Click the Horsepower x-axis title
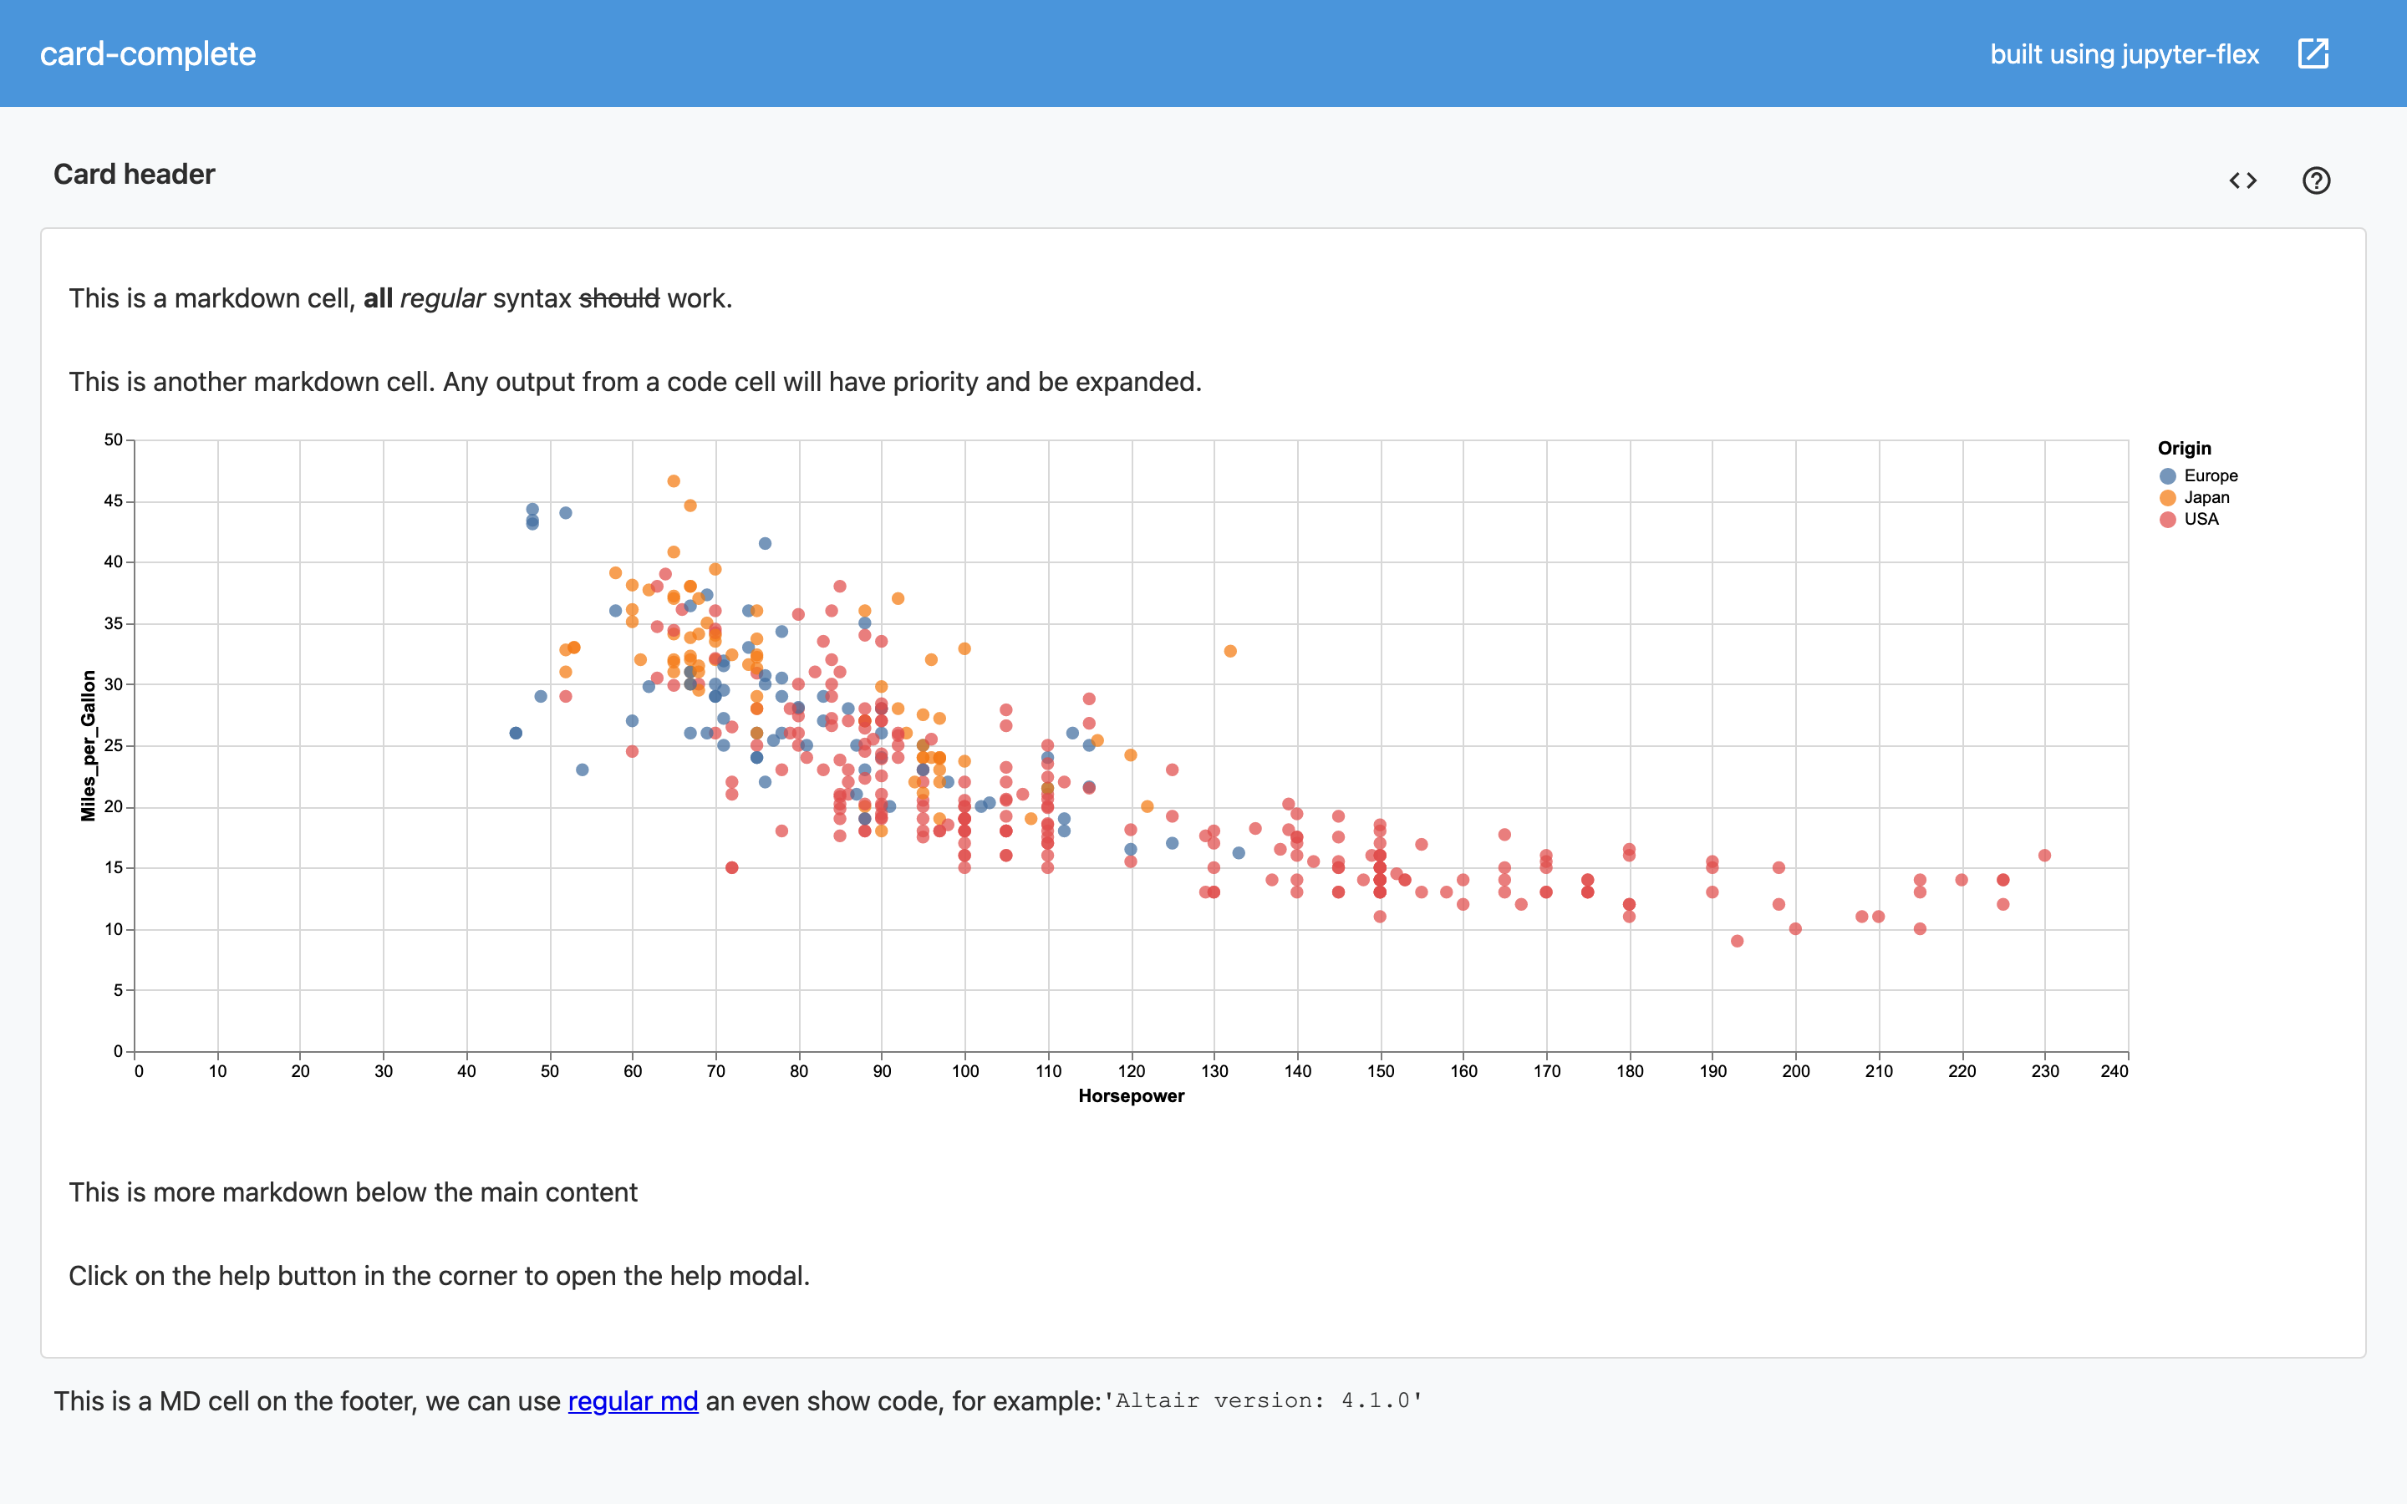This screenshot has width=2407, height=1504. (x=1131, y=1095)
